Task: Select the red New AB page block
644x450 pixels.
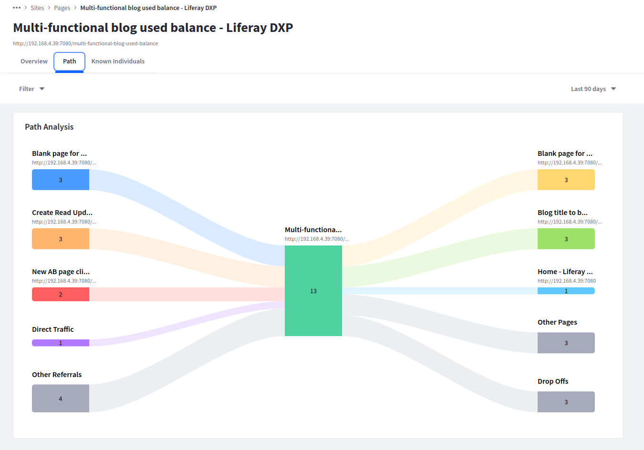Action: click(x=61, y=294)
